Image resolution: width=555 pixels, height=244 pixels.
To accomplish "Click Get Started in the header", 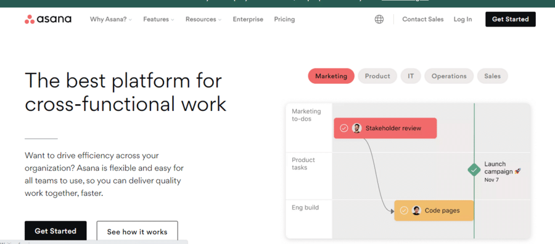I will (511, 19).
